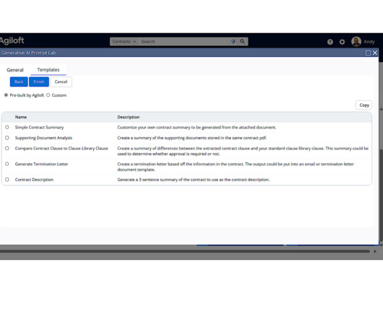This screenshot has height=319, width=383.
Task: Open the settings gear icon
Action: (x=342, y=42)
